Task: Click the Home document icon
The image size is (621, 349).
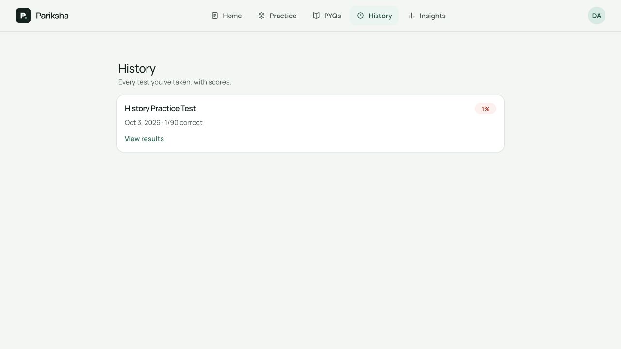Action: coord(215,16)
